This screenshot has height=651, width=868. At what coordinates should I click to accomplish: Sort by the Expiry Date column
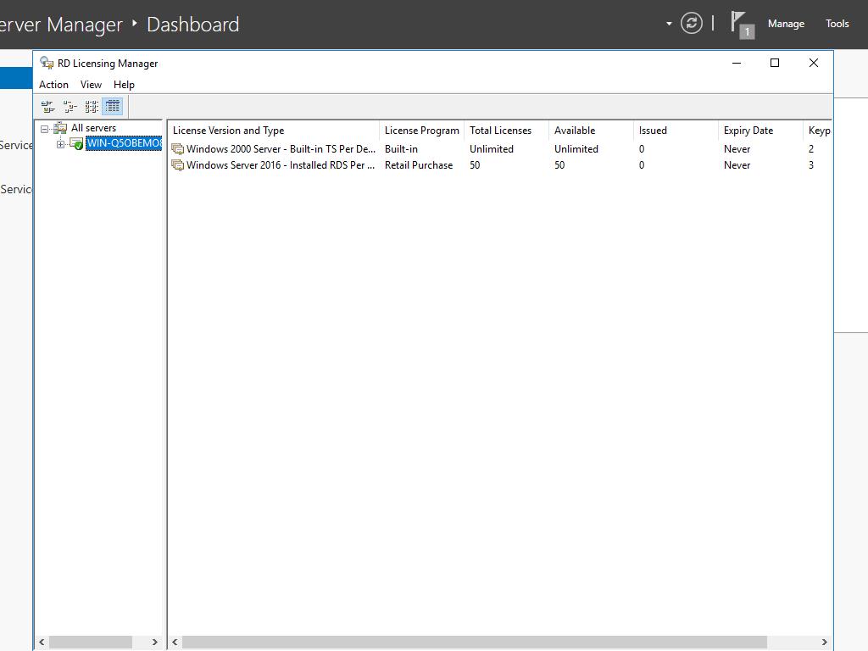pos(748,131)
